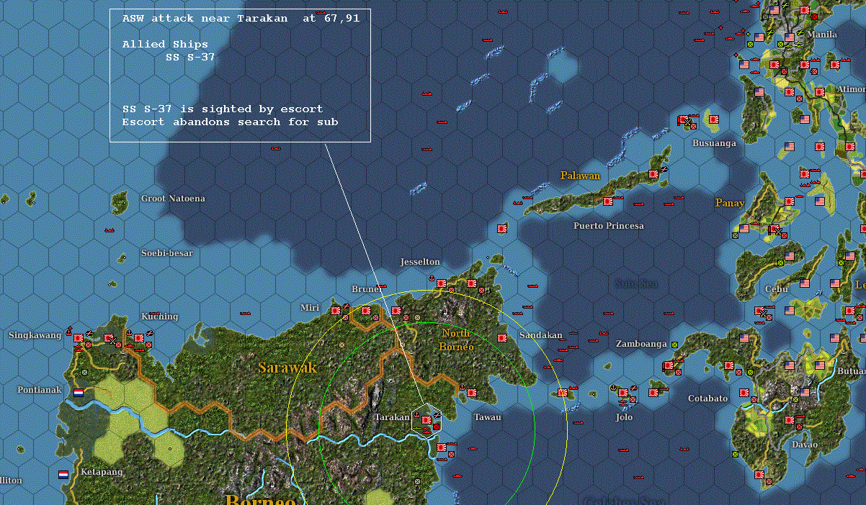Click the Jesselton map label
This screenshot has width=866, height=505.
coord(420,262)
